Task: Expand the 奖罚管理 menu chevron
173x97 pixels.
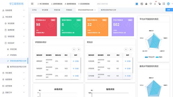Action: (x=24, y=86)
